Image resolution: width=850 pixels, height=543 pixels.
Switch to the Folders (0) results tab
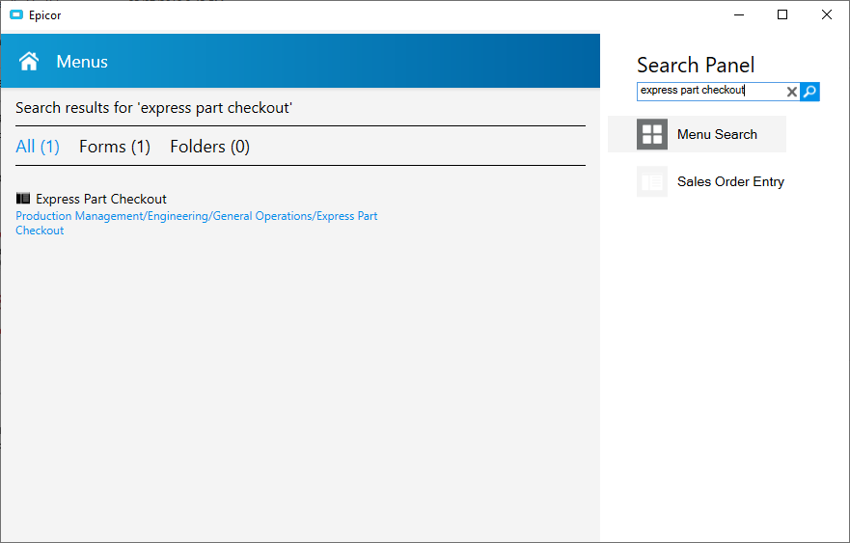click(x=209, y=147)
